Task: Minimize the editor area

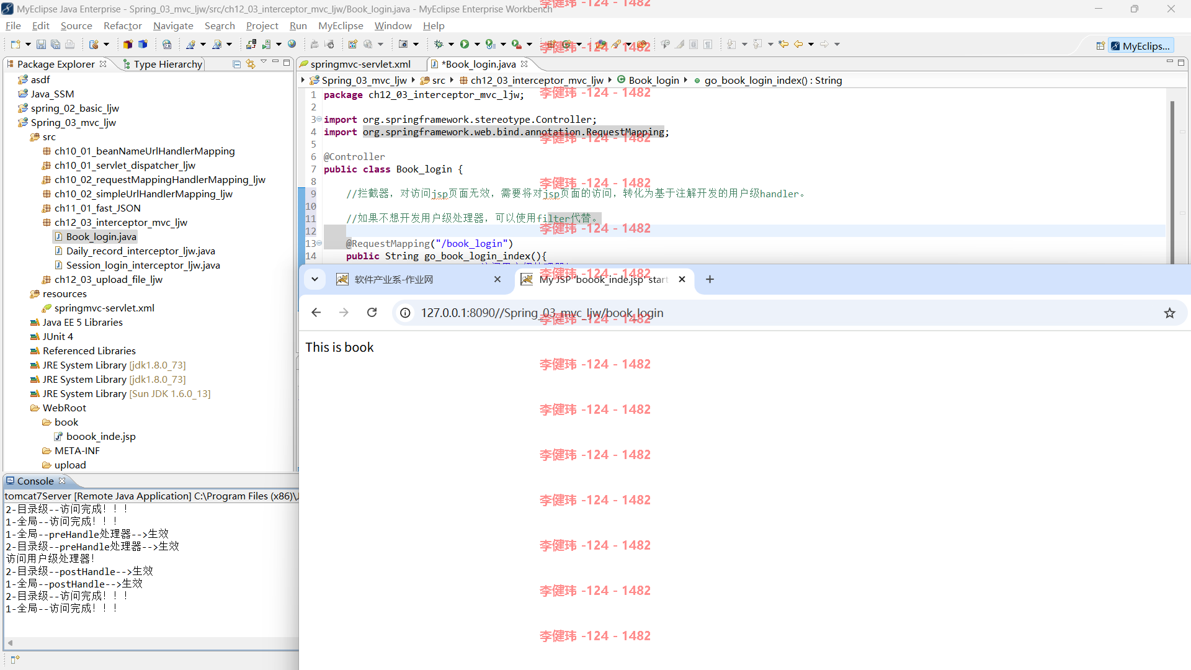Action: pos(1169,62)
